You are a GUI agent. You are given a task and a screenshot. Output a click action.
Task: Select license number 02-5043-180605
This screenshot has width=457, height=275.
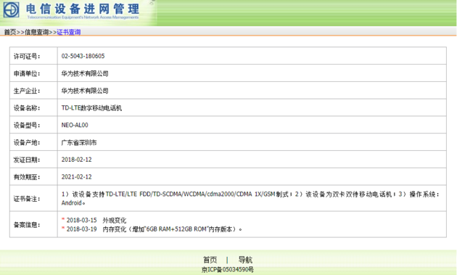point(83,56)
